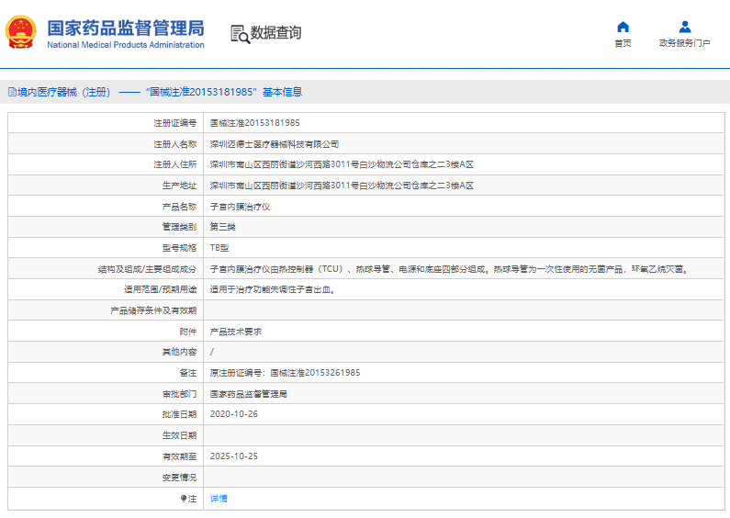Select the 产品名称 label
Viewport: 730px width, 518px height.
click(179, 207)
